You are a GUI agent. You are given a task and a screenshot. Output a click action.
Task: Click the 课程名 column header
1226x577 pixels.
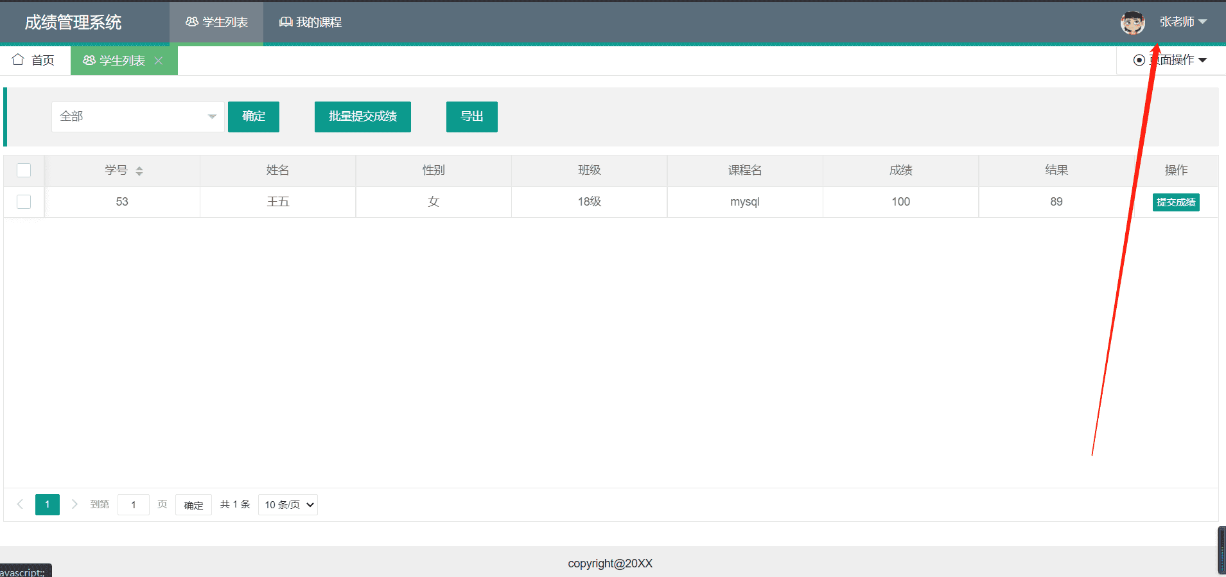point(745,170)
